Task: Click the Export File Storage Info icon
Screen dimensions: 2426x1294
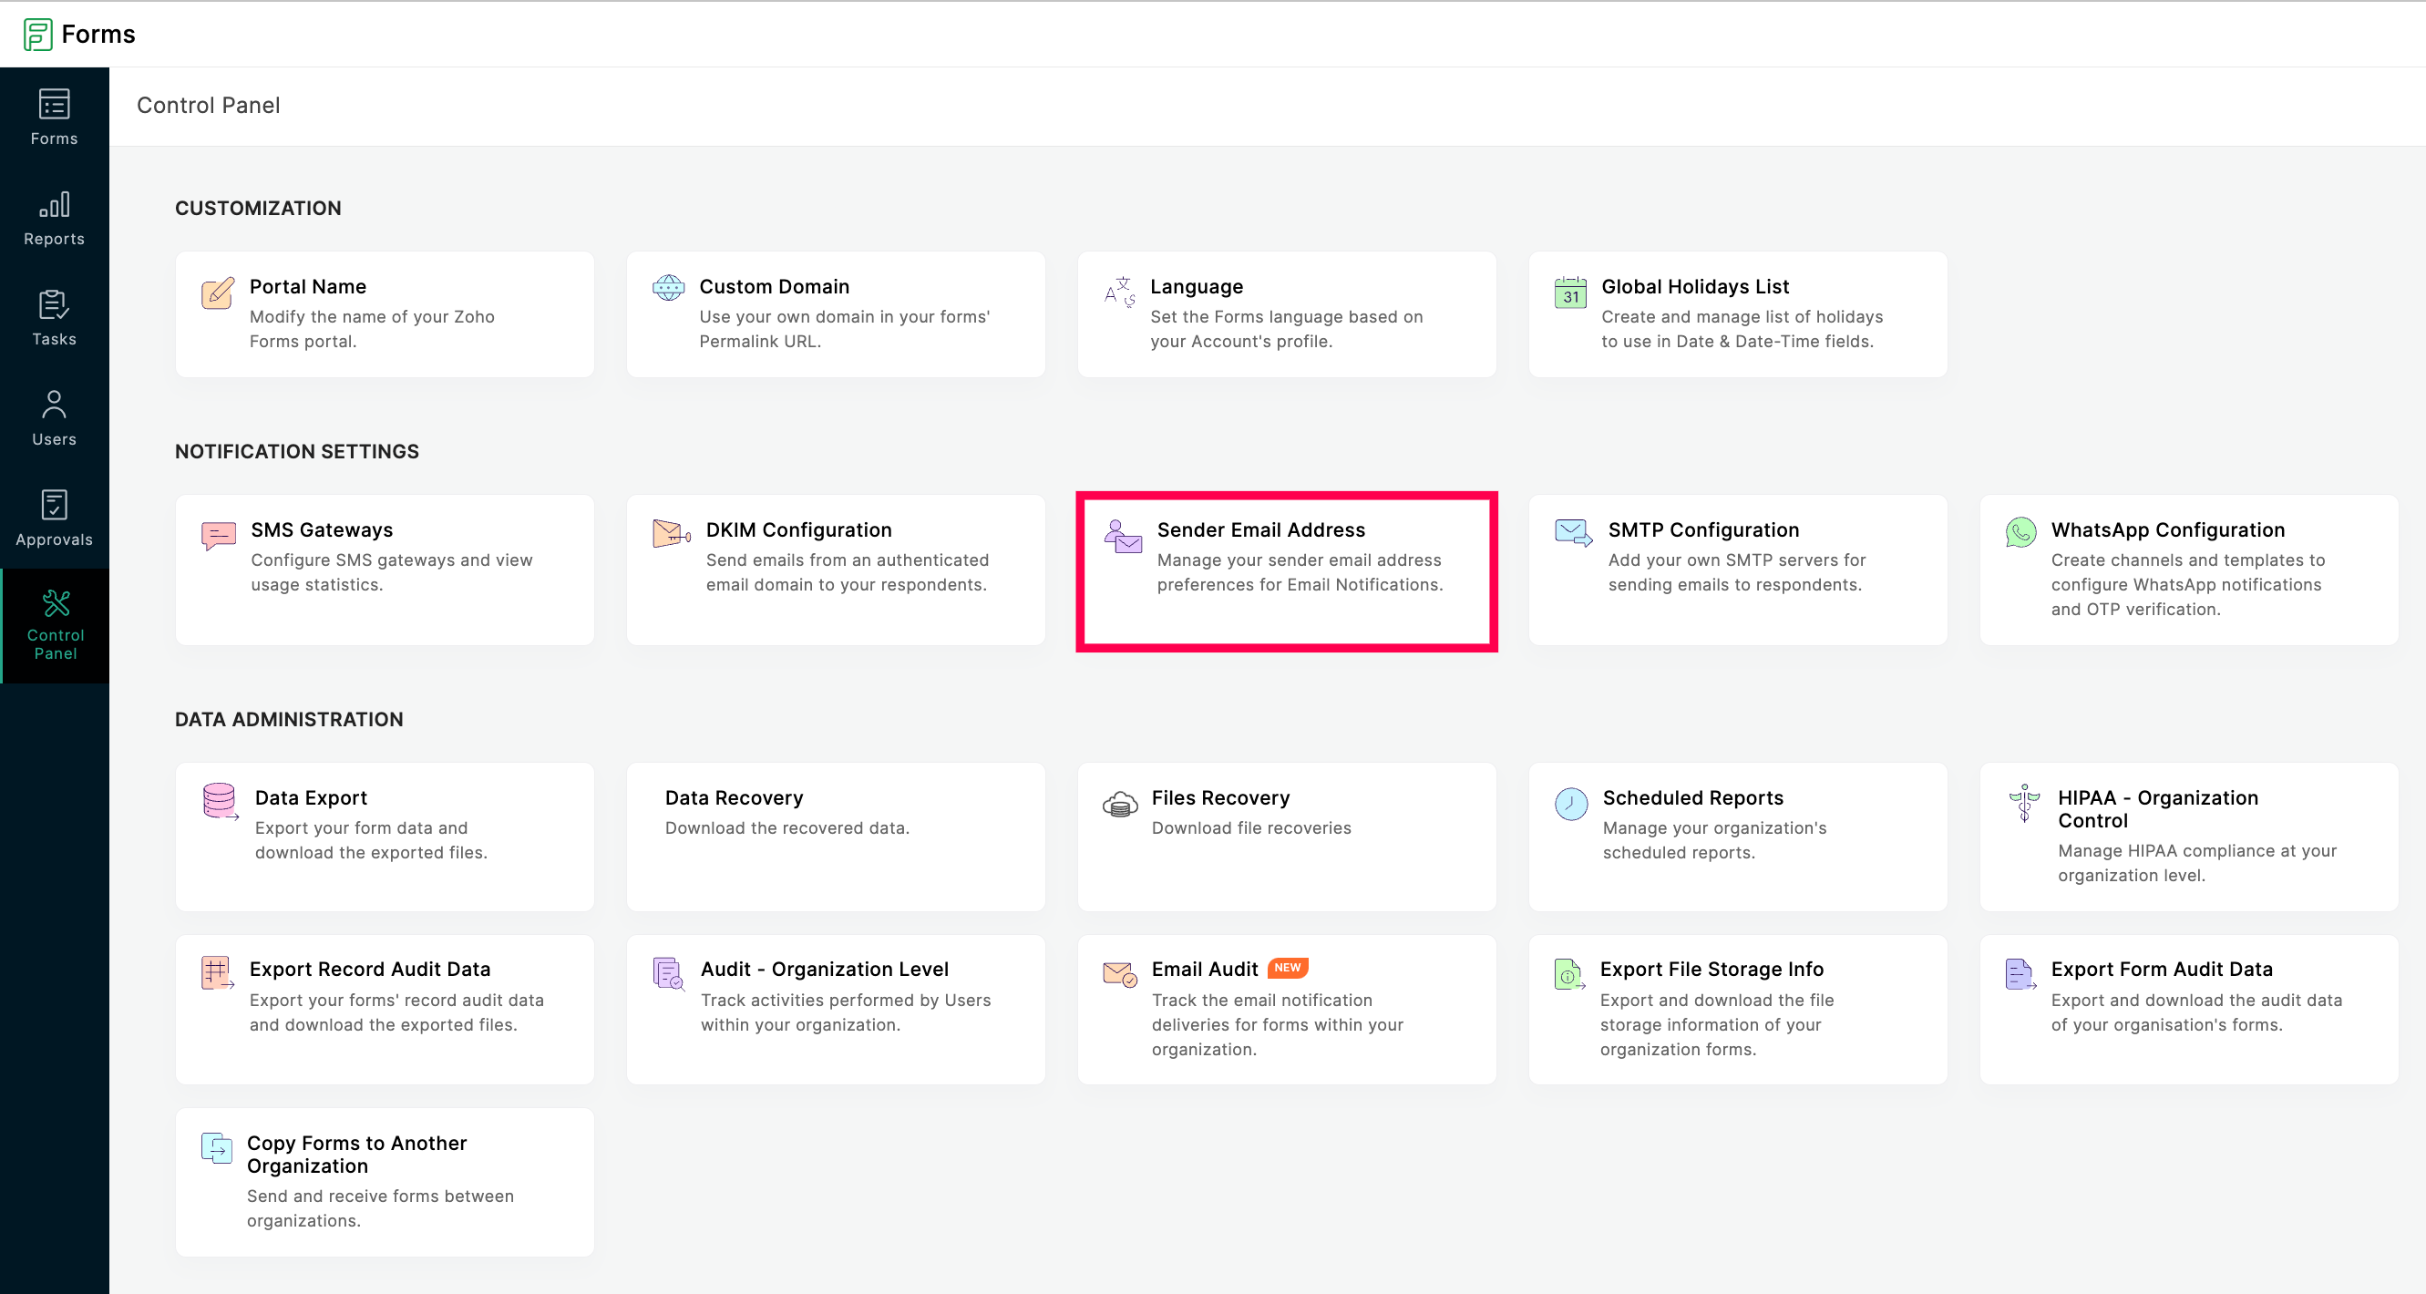Action: [x=1569, y=974]
